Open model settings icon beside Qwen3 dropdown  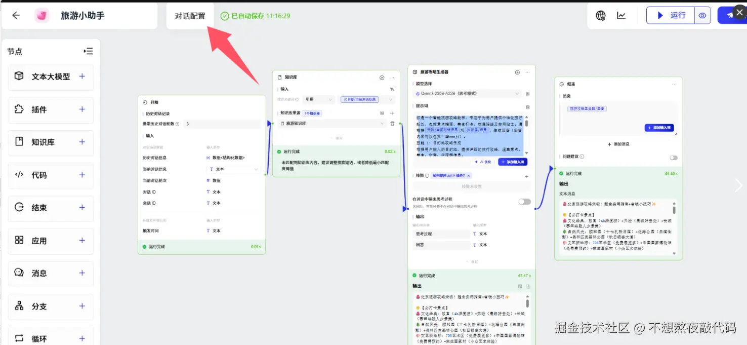point(528,94)
